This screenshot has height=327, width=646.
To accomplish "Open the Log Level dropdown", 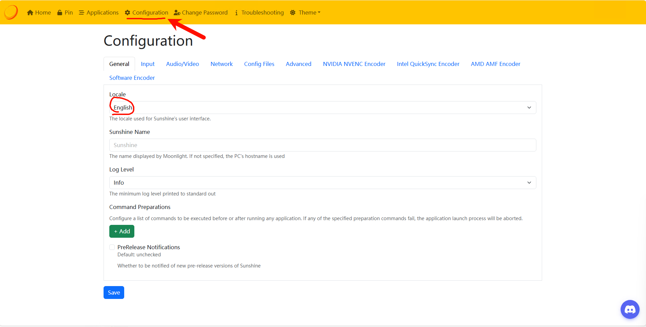I will click(x=322, y=183).
